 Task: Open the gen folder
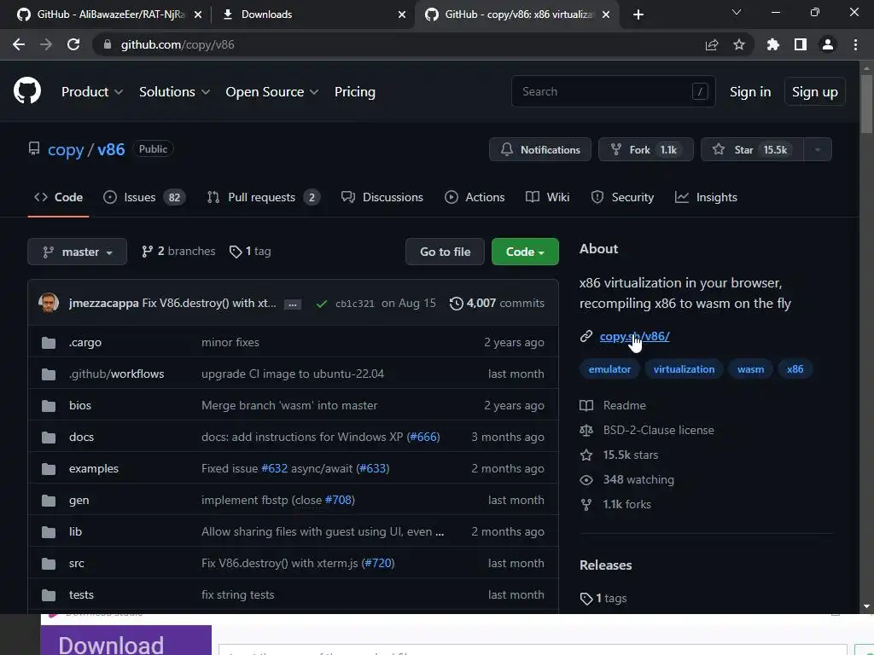79,500
